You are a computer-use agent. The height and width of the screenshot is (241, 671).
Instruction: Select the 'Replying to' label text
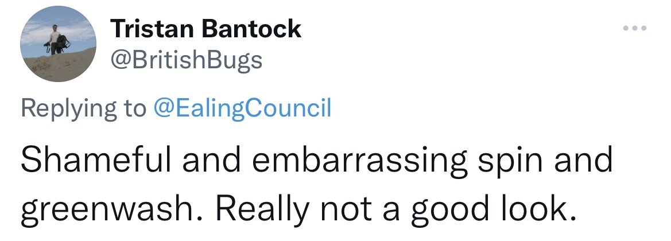83,108
